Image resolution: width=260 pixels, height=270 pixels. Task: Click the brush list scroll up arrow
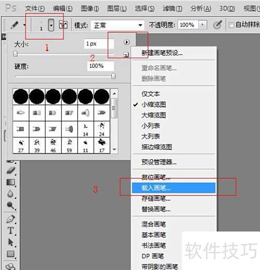tap(114, 94)
